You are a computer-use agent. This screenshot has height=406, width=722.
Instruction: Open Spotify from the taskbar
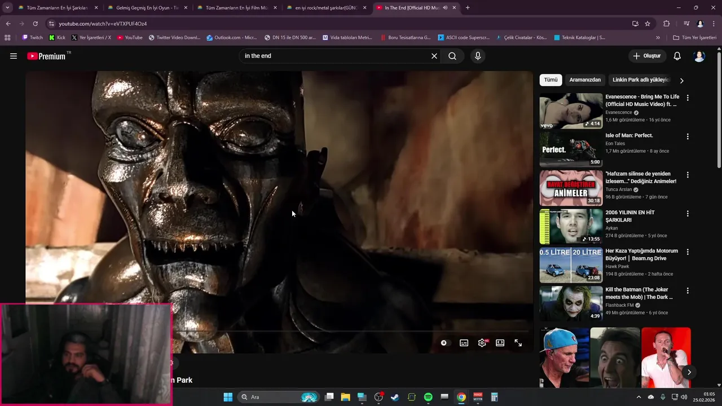(x=428, y=397)
